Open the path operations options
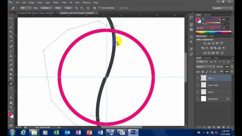The width and height of the screenshot is (242, 136). coord(76,8)
